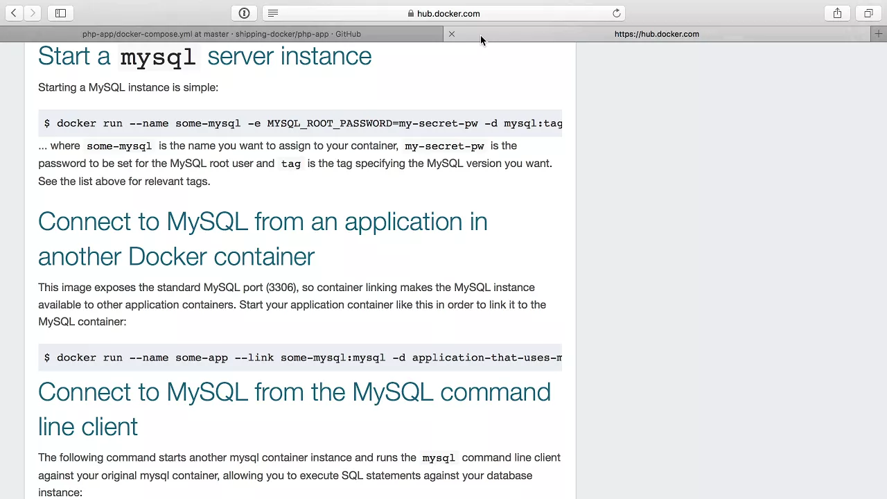The image size is (887, 499).
Task: Click the 'This image exposes the standard MySQL port' line
Action: pos(286,287)
